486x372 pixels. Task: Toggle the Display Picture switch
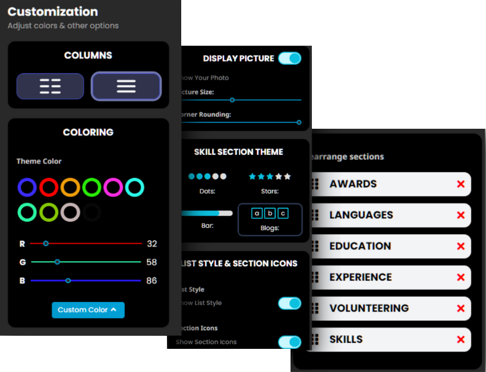(x=289, y=58)
